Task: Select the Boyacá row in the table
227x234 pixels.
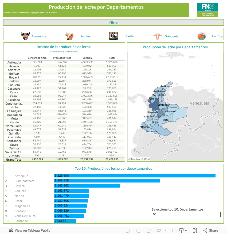Action: pyautogui.click(x=14, y=77)
